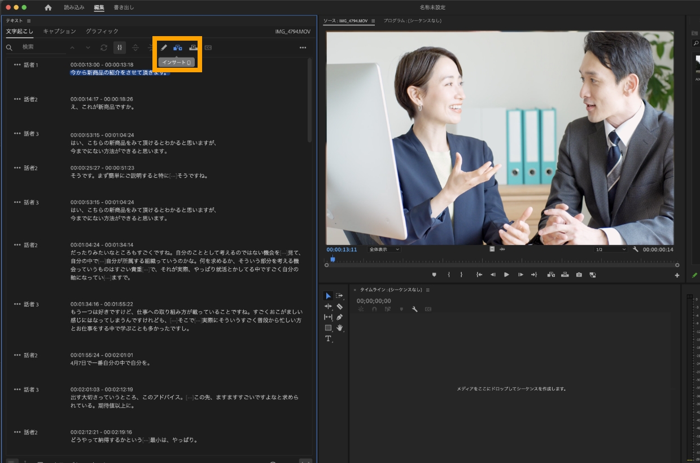Viewport: 700px width, 463px height.
Task: Open the 1/2 playback resolution dropdown
Action: (x=611, y=250)
